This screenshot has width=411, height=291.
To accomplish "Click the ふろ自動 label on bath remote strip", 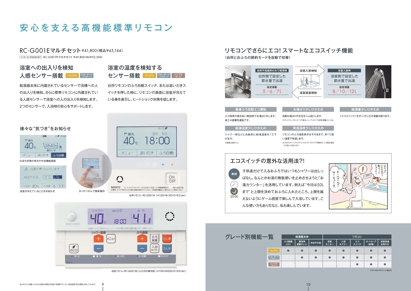I will (x=142, y=256).
